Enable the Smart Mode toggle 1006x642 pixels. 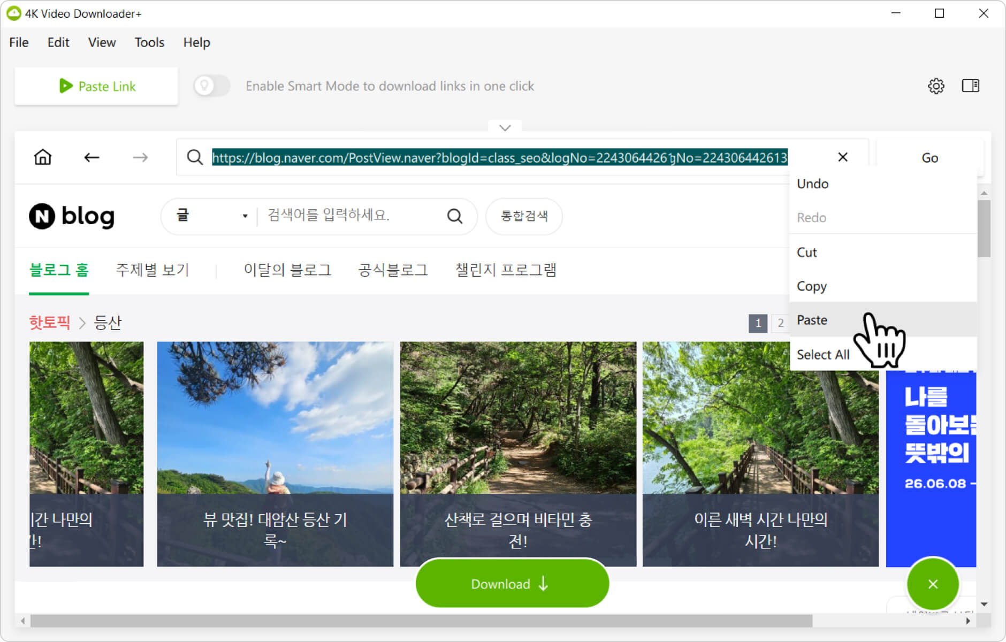pyautogui.click(x=212, y=86)
